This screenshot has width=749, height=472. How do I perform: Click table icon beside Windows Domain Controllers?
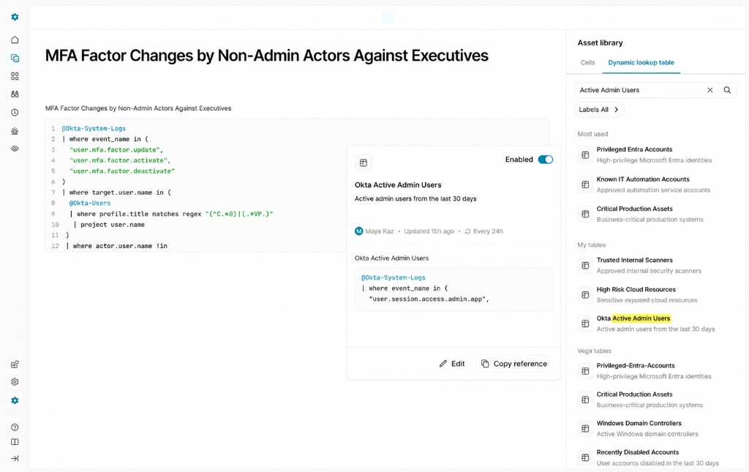click(585, 429)
